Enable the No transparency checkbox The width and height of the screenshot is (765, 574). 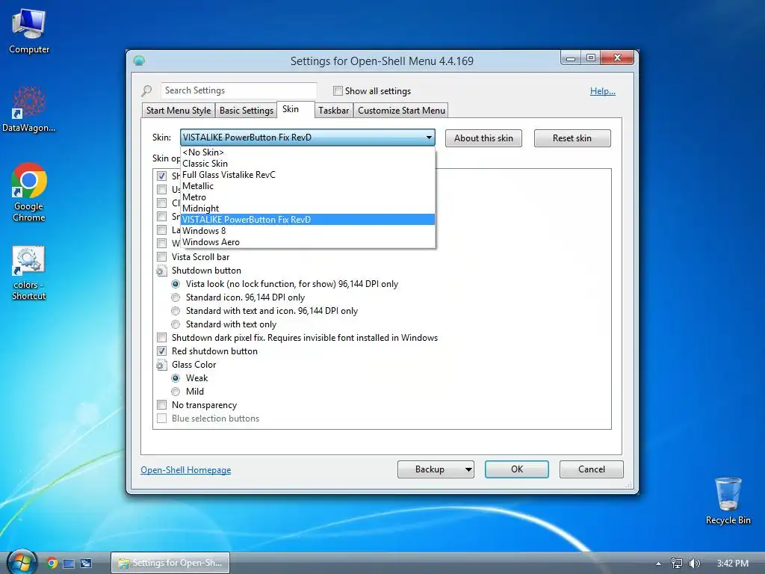point(161,405)
